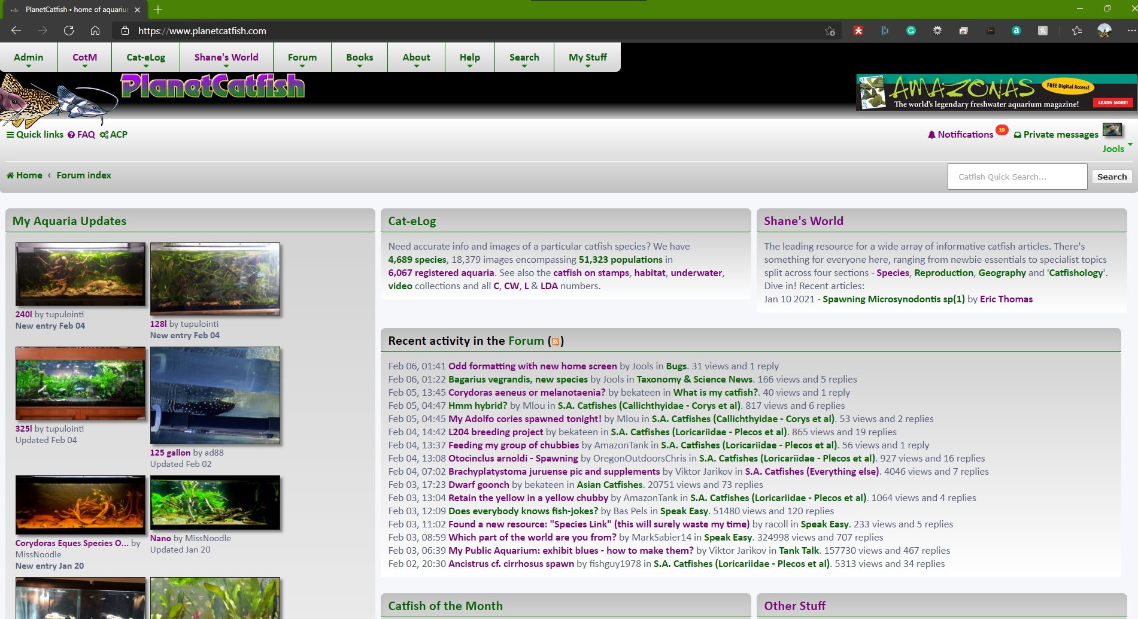
Task: Open the 325l aquarium thumbnail
Action: click(80, 383)
